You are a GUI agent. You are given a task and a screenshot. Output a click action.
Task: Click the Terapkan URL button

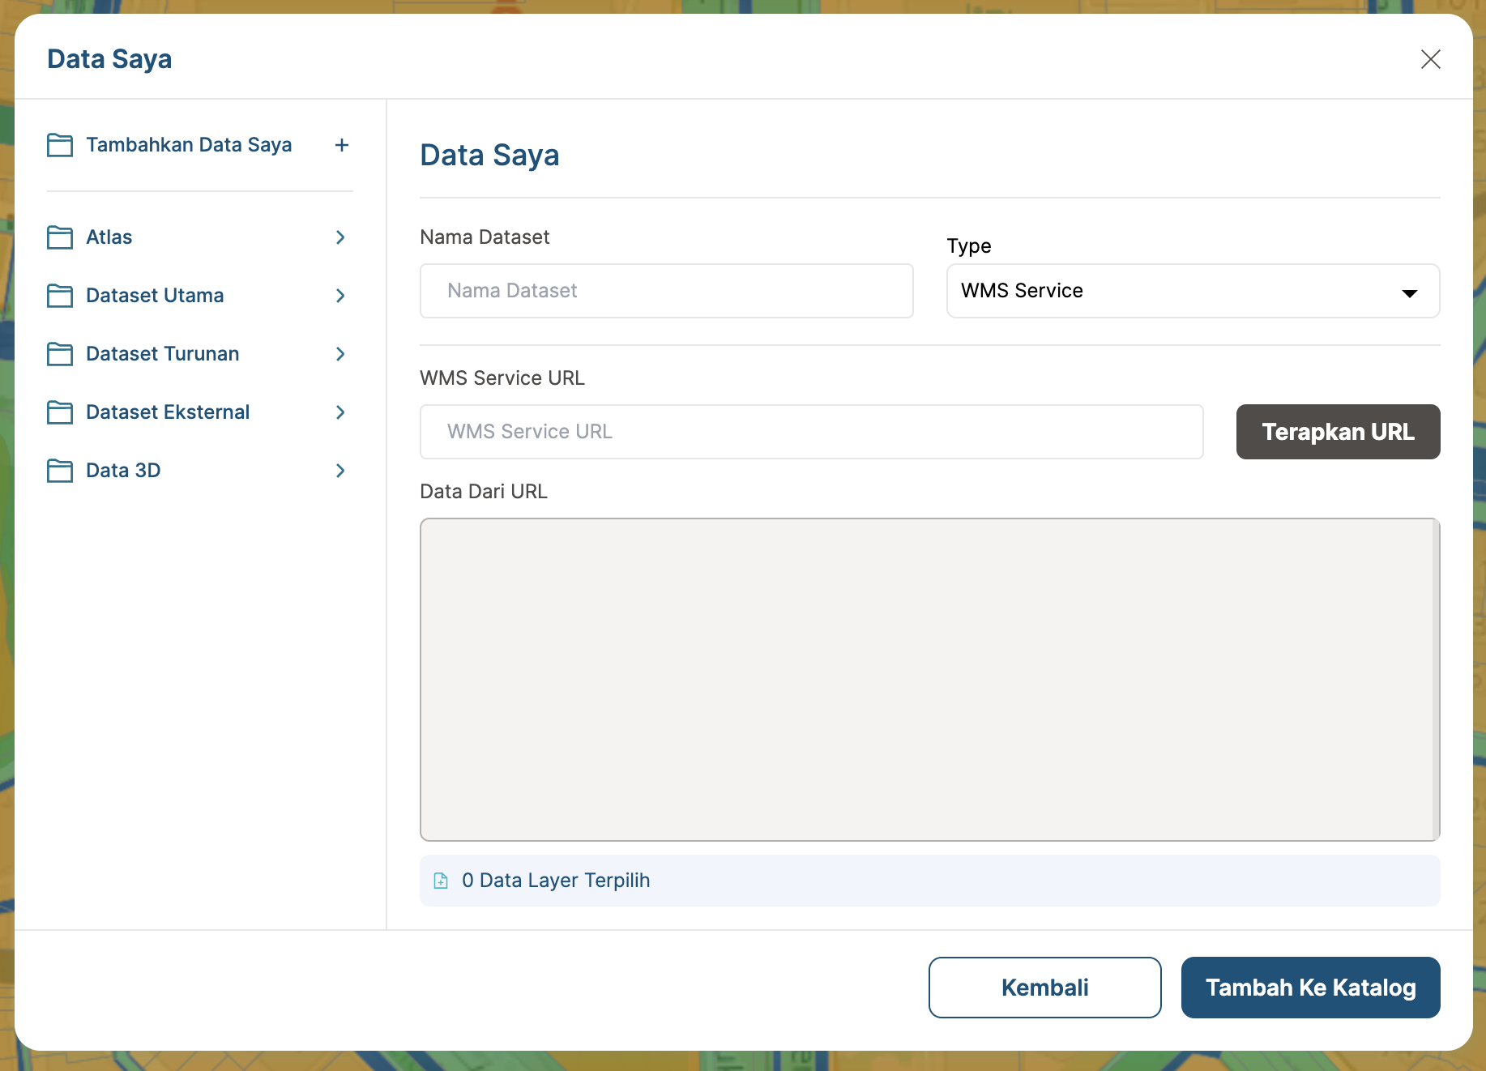click(1338, 432)
